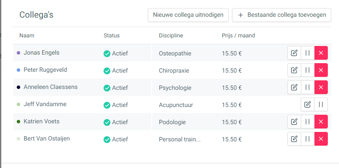Pause Jonas Engels' subscription
Viewport: 339px width, 168px height.
tap(308, 53)
